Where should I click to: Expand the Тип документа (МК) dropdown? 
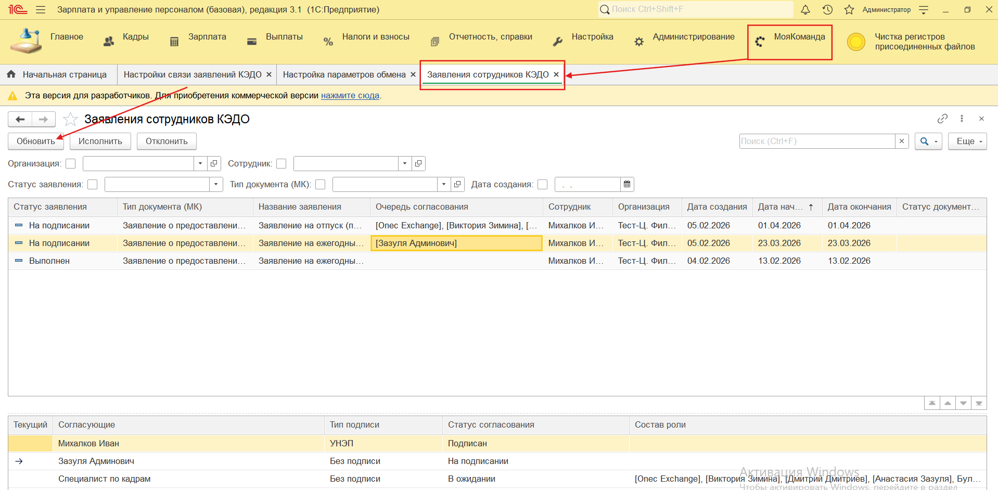(443, 185)
